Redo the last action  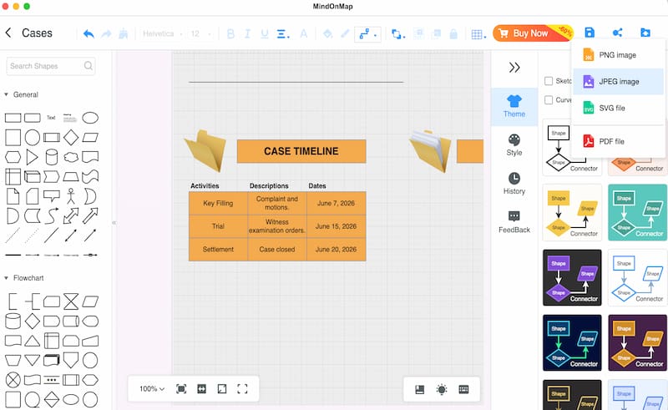point(106,33)
